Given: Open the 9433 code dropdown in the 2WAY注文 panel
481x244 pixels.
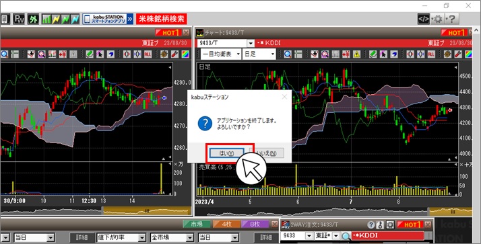Looking at the screenshot, I should (x=309, y=235).
